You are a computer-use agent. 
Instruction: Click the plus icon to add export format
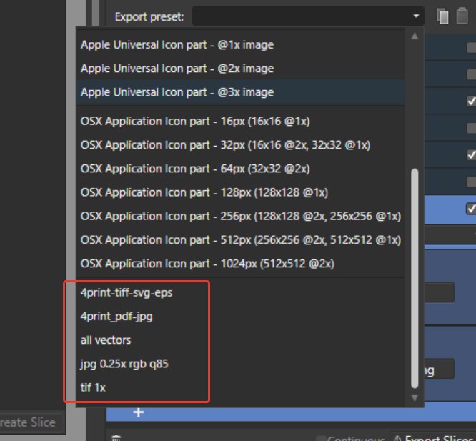[139, 412]
